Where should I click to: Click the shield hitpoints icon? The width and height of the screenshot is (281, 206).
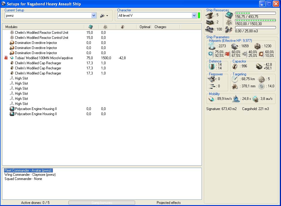tap(212, 46)
